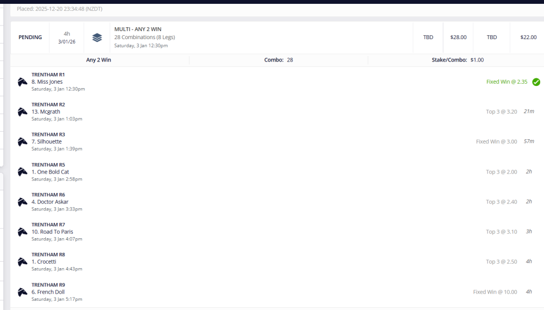
Task: Click horse icon beside Road To Paris
Action: point(22,232)
